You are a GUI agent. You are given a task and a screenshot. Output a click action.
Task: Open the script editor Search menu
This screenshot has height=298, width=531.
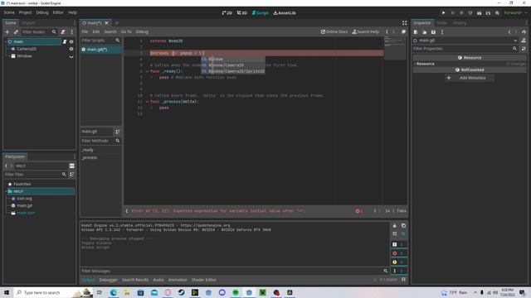click(110, 31)
